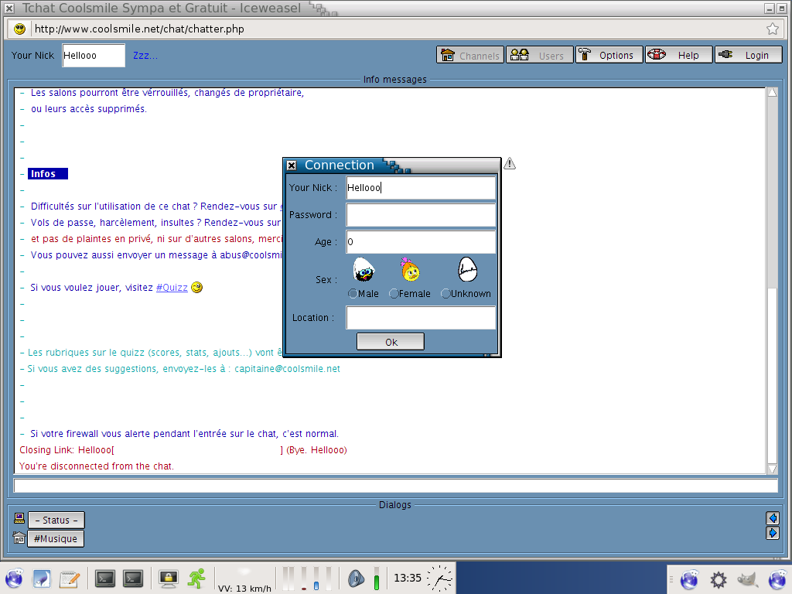Click the first globe icon in right tray

pos(689,579)
